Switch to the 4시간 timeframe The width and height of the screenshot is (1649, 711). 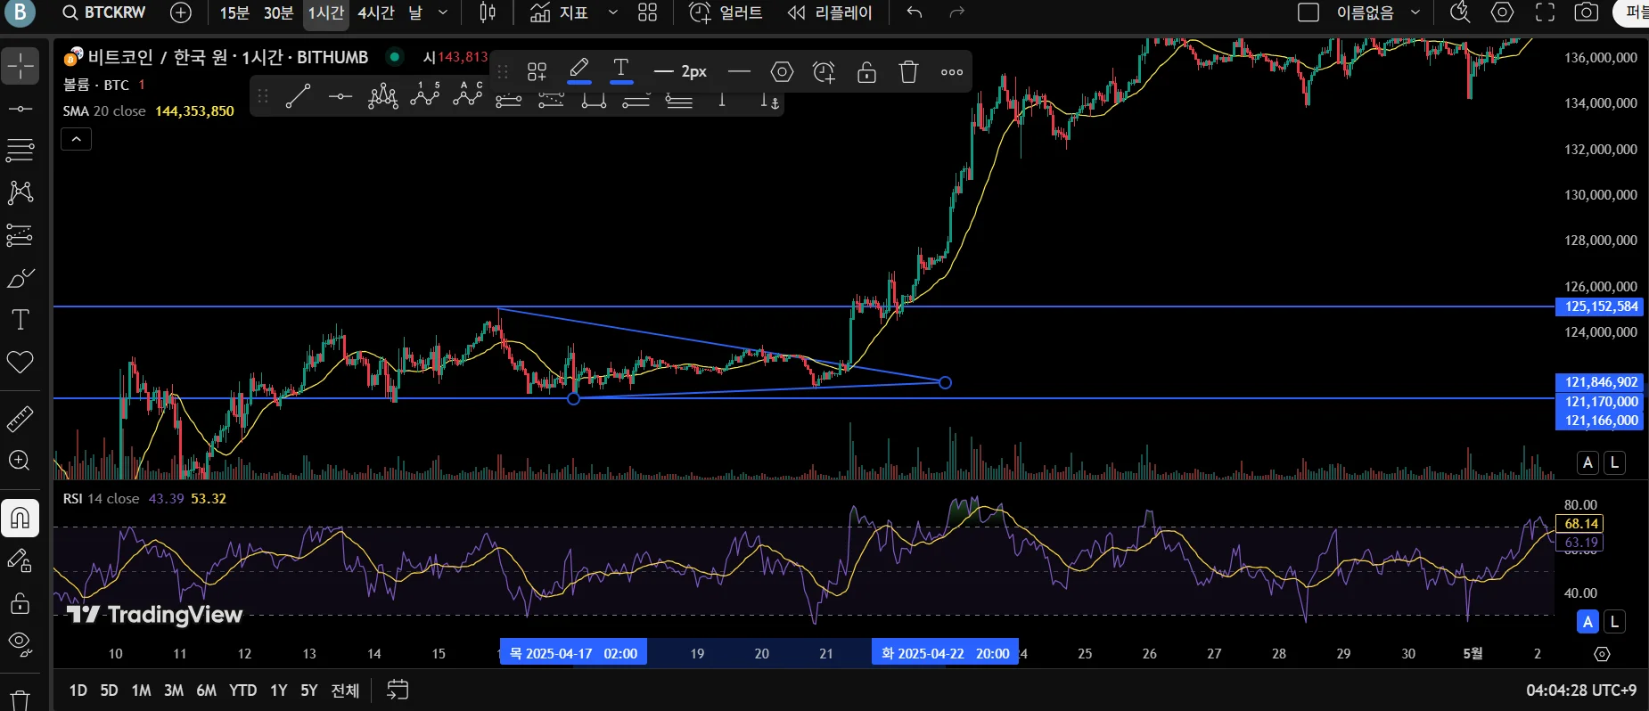[376, 12]
